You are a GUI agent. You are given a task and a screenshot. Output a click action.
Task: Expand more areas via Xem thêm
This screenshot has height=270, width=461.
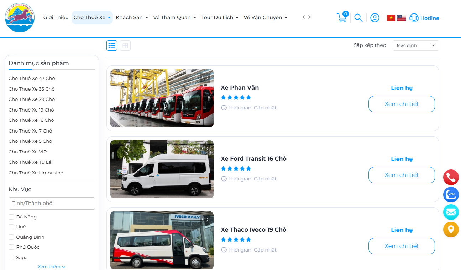pyautogui.click(x=51, y=266)
